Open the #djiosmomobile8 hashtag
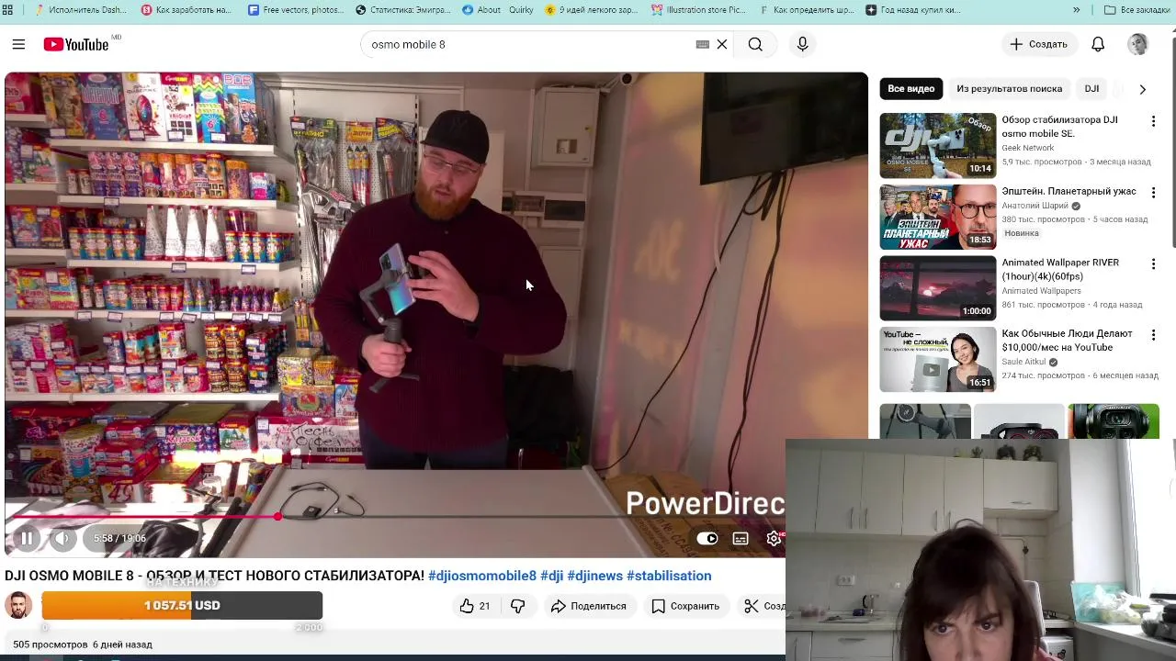The image size is (1176, 661). [x=481, y=576]
